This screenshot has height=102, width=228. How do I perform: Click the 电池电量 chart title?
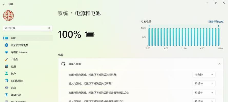[146, 21]
